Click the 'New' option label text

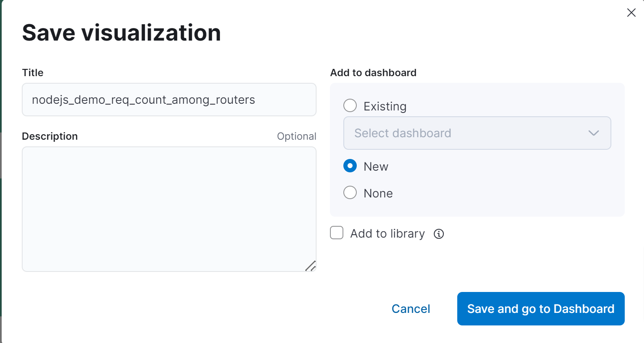(376, 166)
